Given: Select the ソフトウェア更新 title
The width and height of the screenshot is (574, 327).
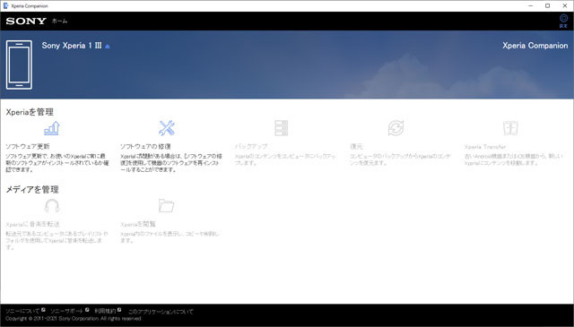Looking at the screenshot, I should click(28, 146).
